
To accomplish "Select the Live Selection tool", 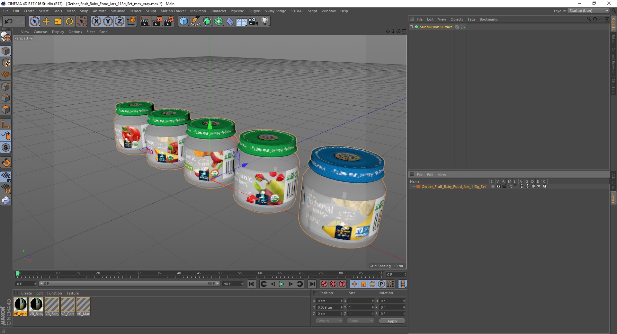I will coord(34,22).
